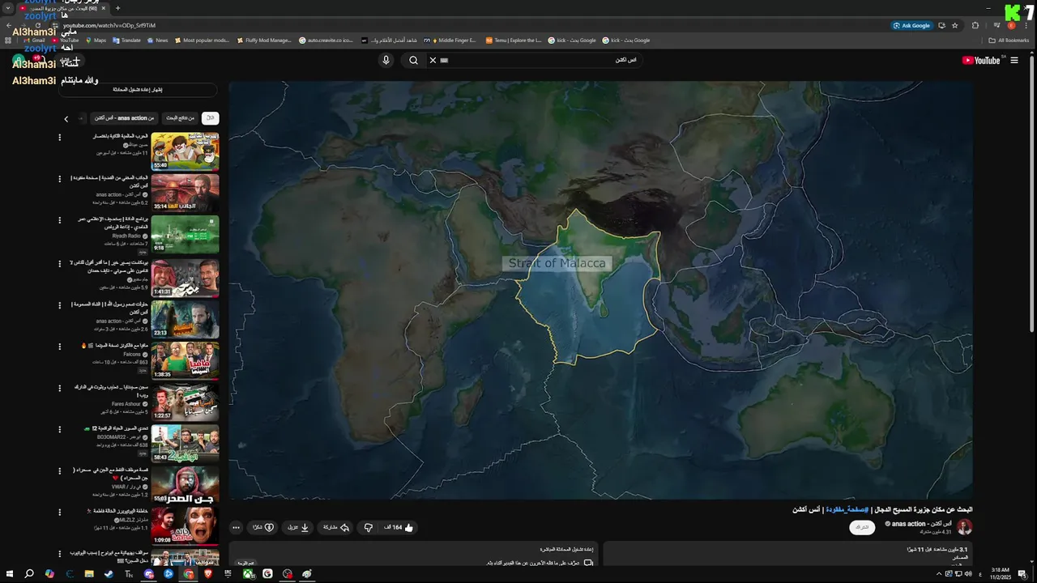Go back with browser back arrow
Screen dimensions: 1037x583
(8, 25)
